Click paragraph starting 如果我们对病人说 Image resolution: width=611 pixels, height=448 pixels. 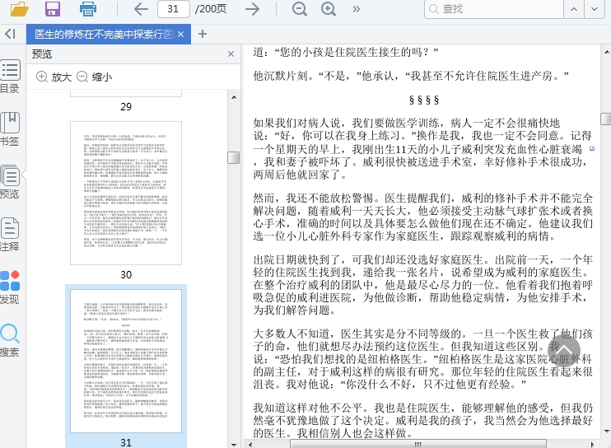click(422, 148)
